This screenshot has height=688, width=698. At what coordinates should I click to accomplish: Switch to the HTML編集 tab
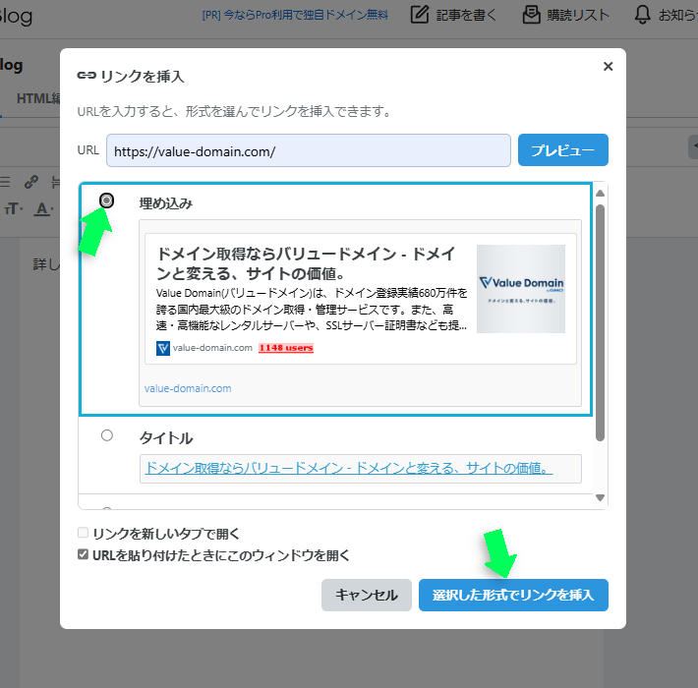point(38,98)
